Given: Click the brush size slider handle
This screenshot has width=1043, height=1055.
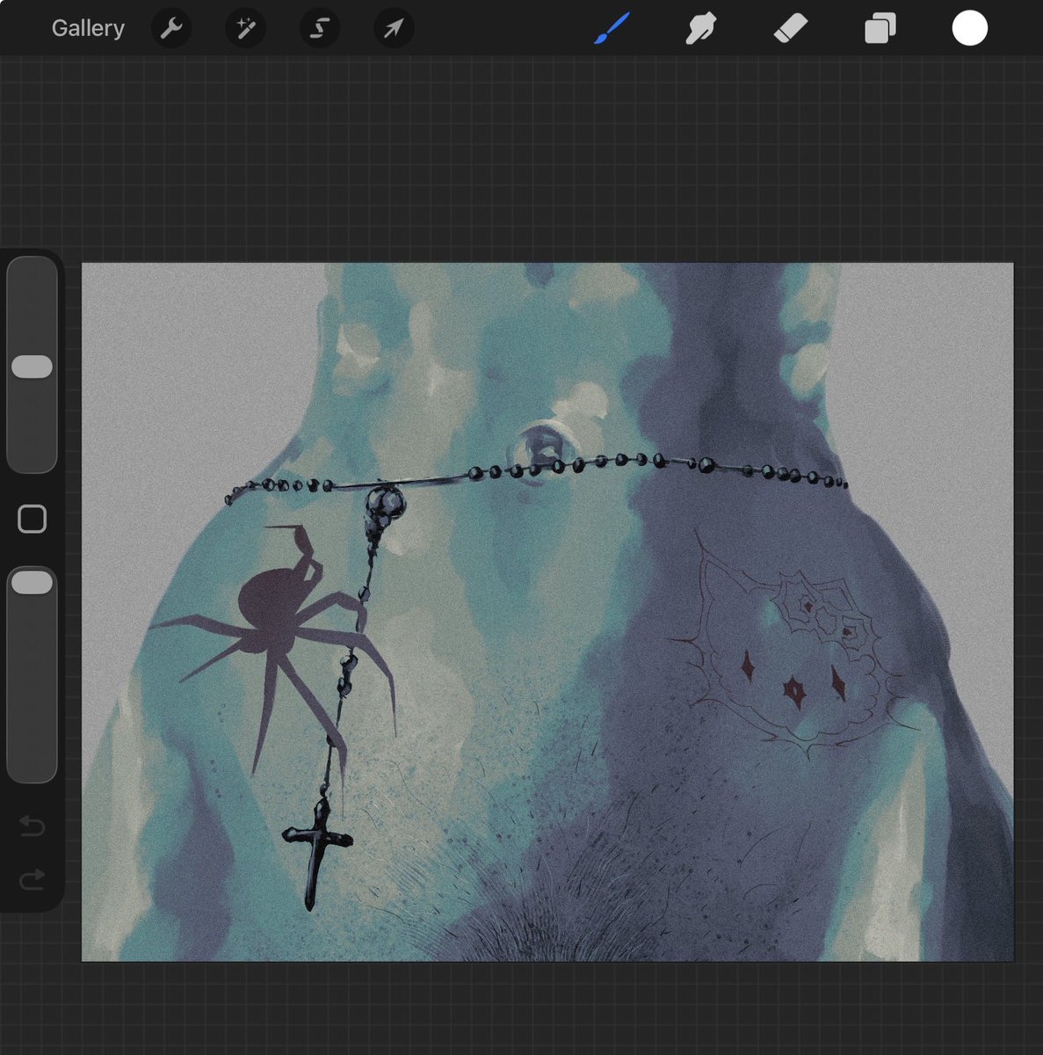Looking at the screenshot, I should coord(33,367).
